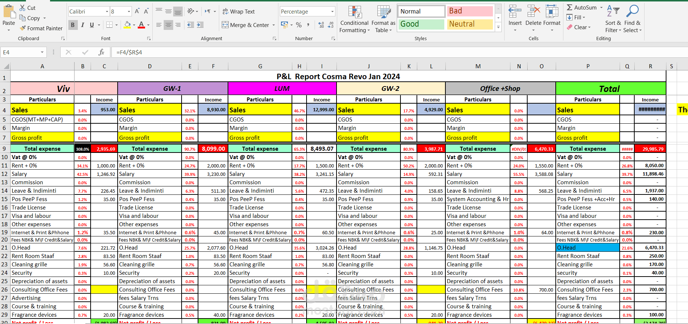Click the Borders icon
Screen dimensions: 688x324
coord(109,25)
